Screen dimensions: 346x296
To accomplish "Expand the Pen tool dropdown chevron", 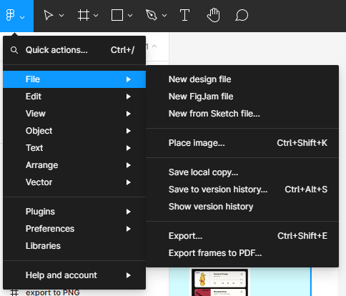I will [x=164, y=16].
